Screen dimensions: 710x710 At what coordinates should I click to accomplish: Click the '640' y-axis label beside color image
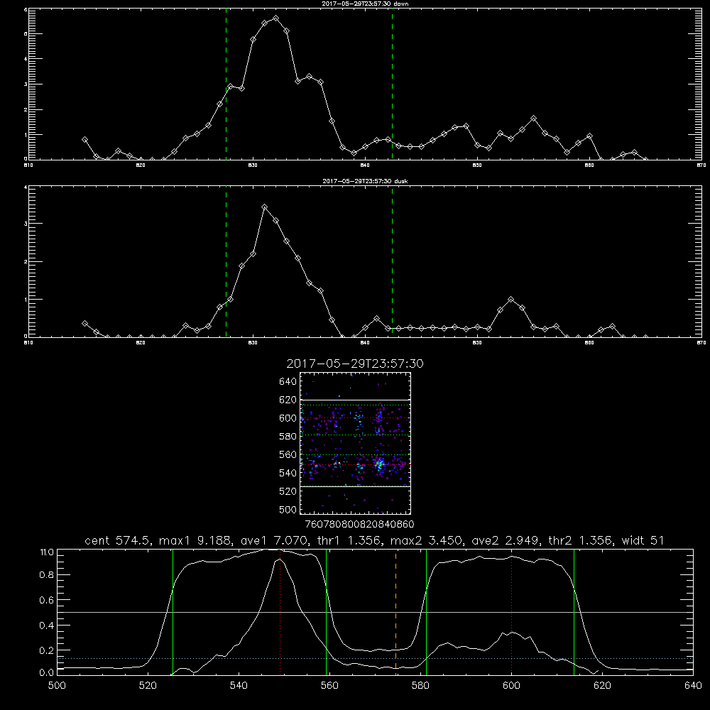click(288, 382)
